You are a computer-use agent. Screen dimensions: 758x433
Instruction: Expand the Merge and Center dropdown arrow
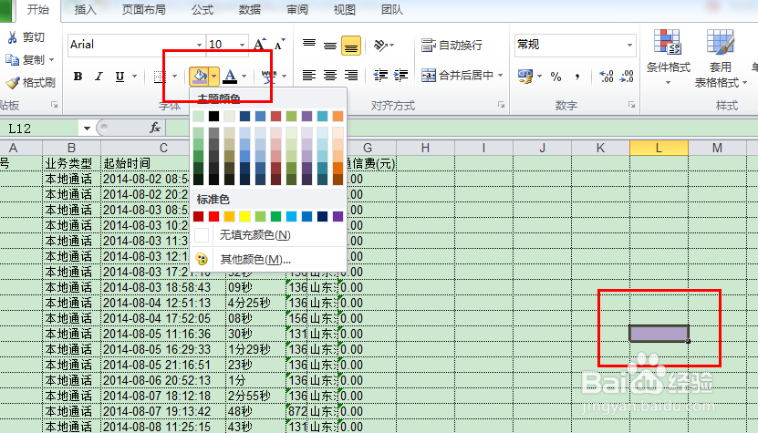pos(501,76)
